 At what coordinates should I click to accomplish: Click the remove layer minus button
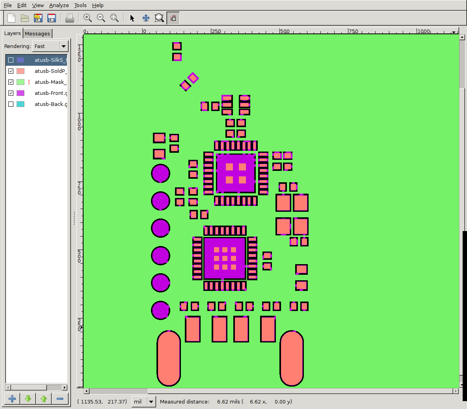click(60, 399)
